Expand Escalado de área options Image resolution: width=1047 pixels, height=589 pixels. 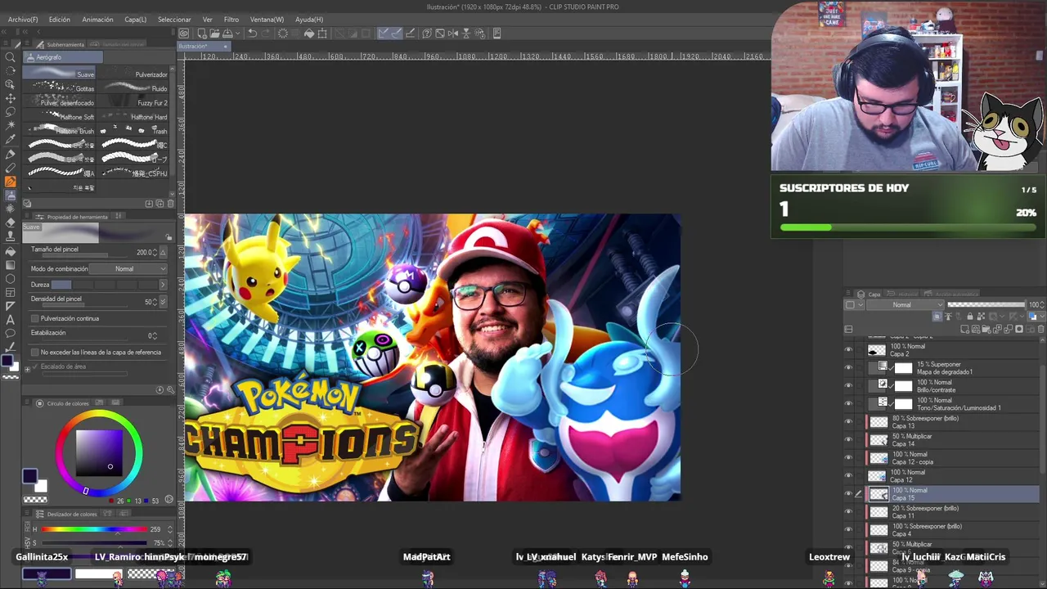tap(27, 368)
